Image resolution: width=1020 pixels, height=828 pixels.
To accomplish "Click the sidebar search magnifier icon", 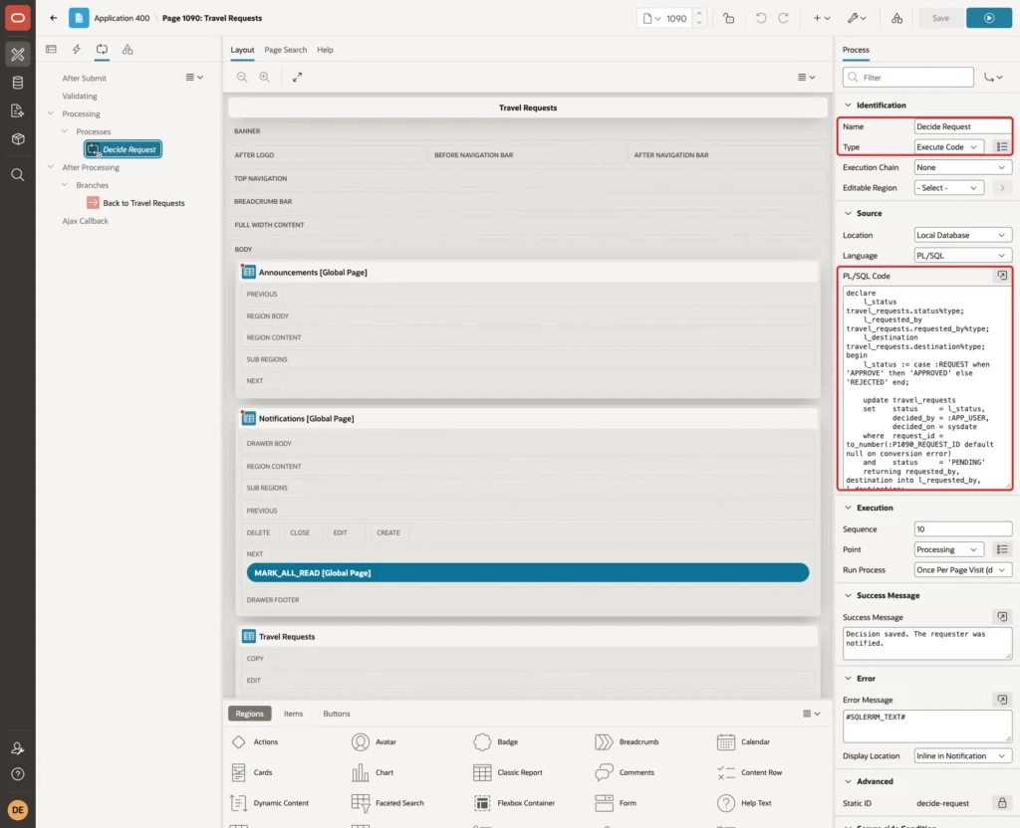I will (x=18, y=174).
